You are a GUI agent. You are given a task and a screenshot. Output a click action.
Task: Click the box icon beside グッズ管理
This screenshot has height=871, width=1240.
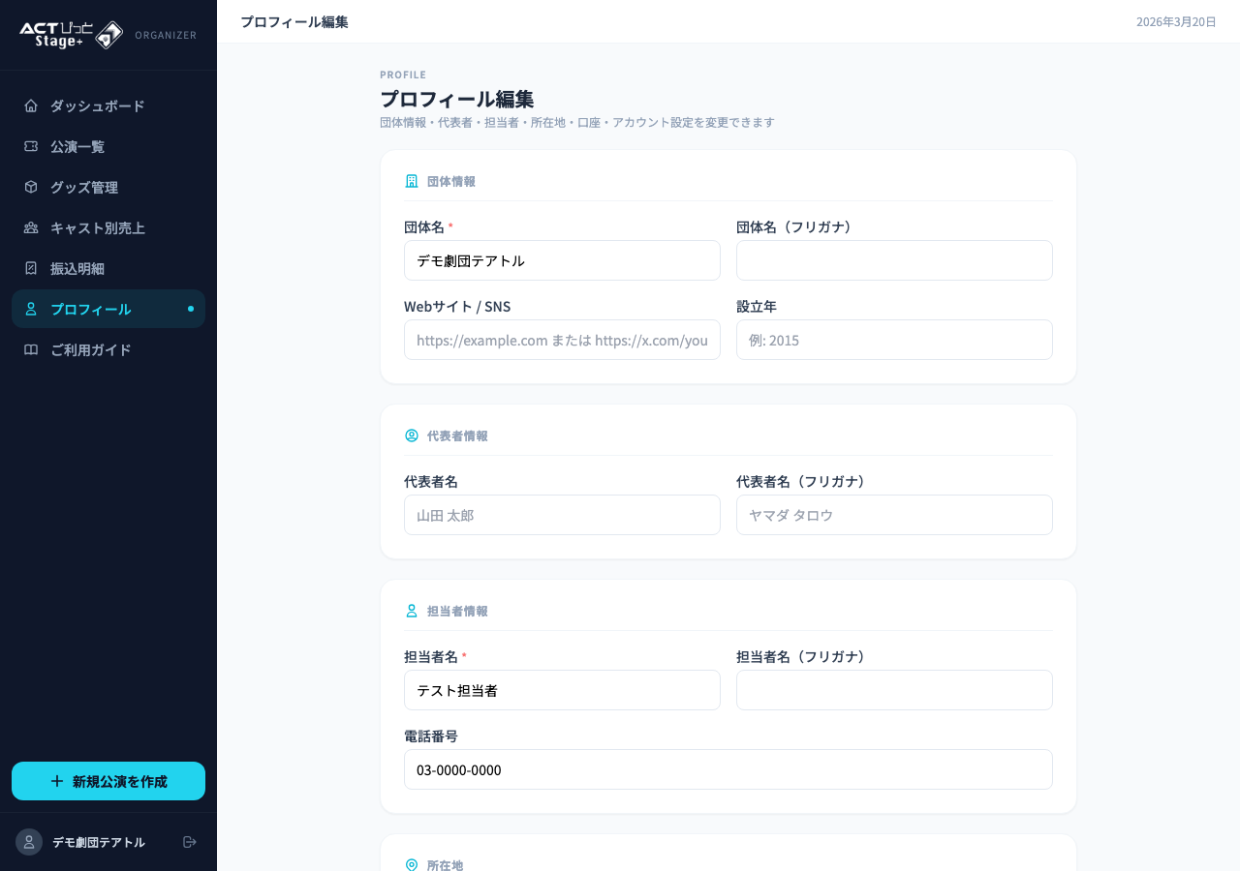[31, 187]
